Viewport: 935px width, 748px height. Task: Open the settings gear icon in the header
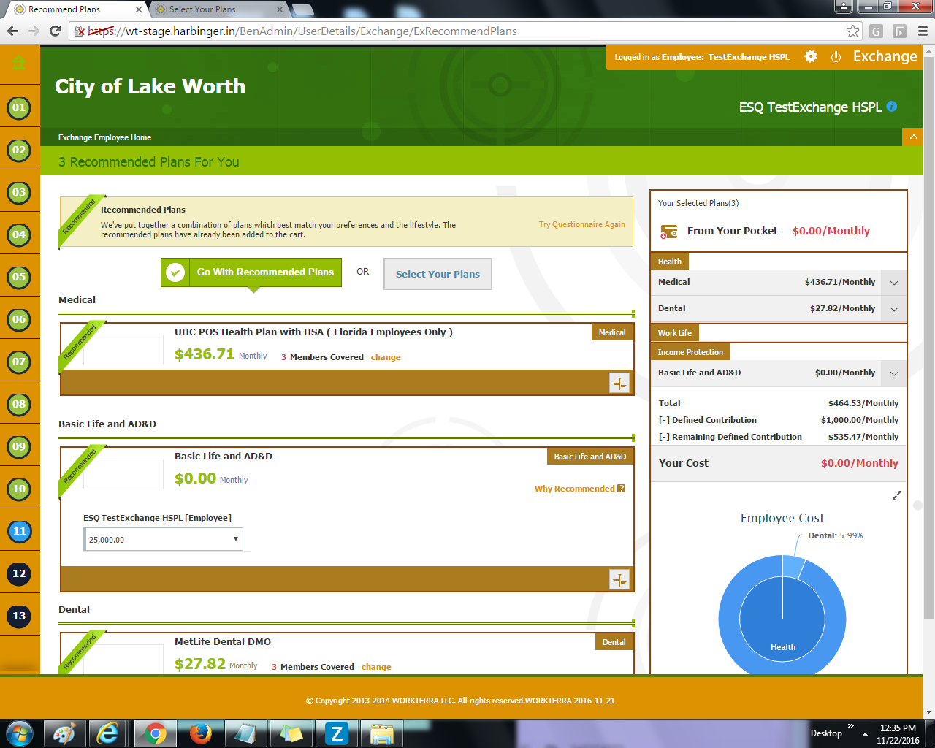coord(811,56)
